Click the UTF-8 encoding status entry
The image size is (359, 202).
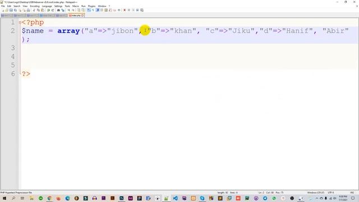tap(331, 192)
